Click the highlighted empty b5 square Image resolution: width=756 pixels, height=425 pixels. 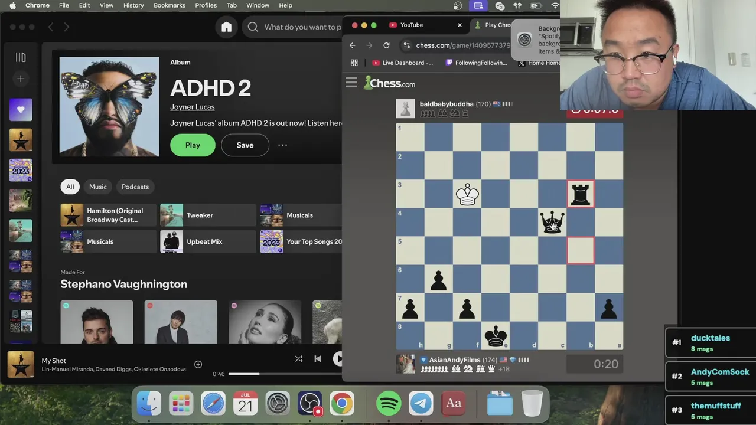point(581,251)
